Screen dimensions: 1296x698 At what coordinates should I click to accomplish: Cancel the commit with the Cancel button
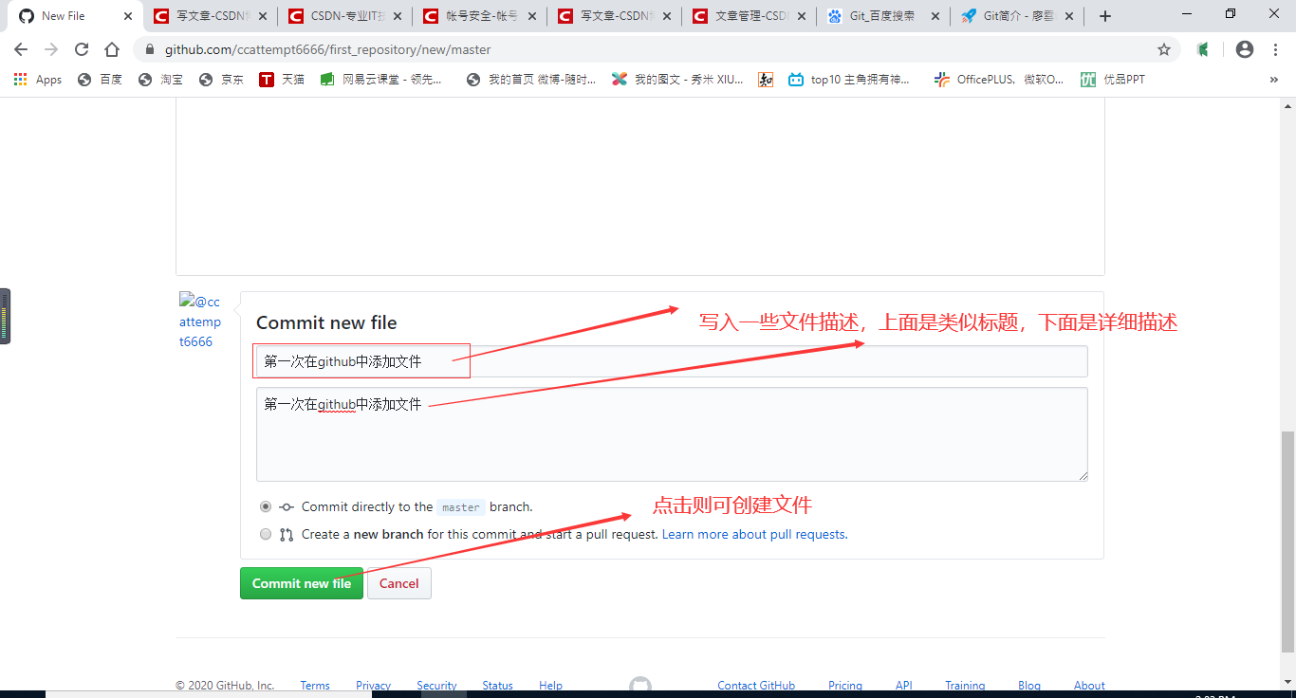point(398,583)
